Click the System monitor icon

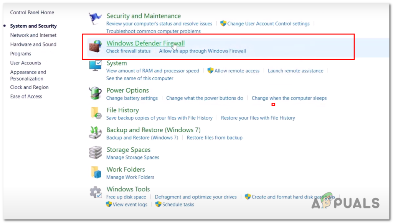pos(95,66)
